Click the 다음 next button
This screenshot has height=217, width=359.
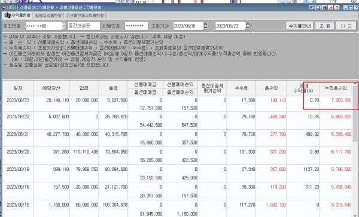(346, 26)
